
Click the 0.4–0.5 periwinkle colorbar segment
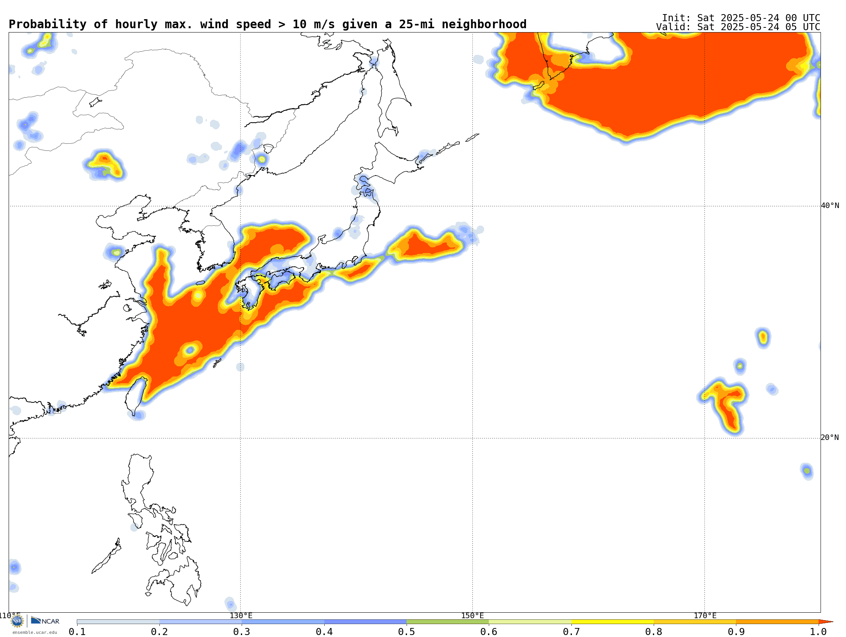pos(365,622)
